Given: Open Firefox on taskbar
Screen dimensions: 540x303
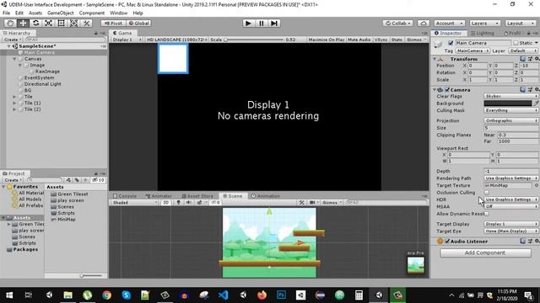Looking at the screenshot, I should 262,295.
